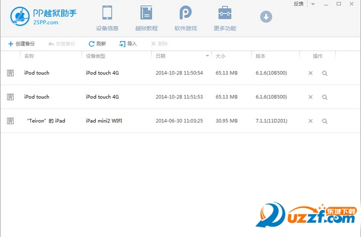Delete the Teiron iPad backup
The width and height of the screenshot is (361, 237).
pos(311,121)
